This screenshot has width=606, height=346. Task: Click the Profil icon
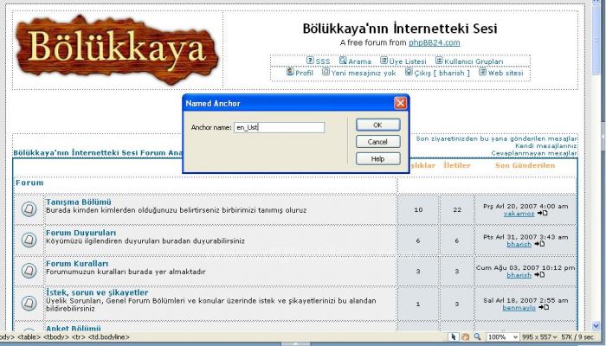pyautogui.click(x=290, y=72)
